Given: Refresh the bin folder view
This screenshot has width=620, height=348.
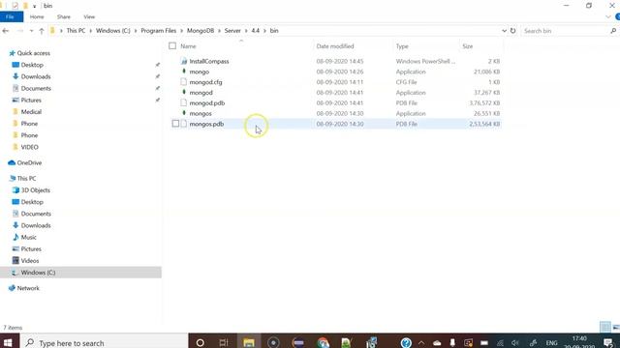Looking at the screenshot, I should 512,31.
